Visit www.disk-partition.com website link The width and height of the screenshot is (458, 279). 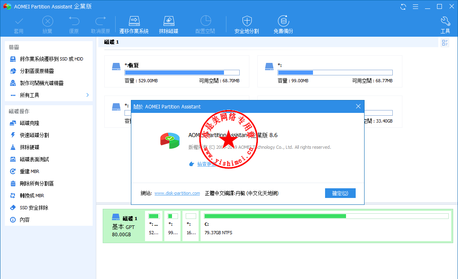click(177, 193)
